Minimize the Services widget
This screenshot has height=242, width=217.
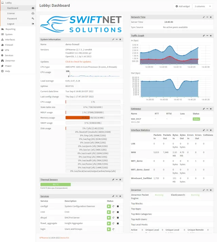click(117, 196)
